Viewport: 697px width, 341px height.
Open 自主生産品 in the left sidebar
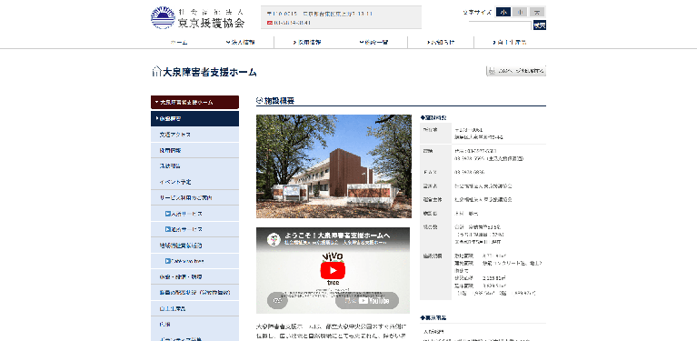coord(194,308)
